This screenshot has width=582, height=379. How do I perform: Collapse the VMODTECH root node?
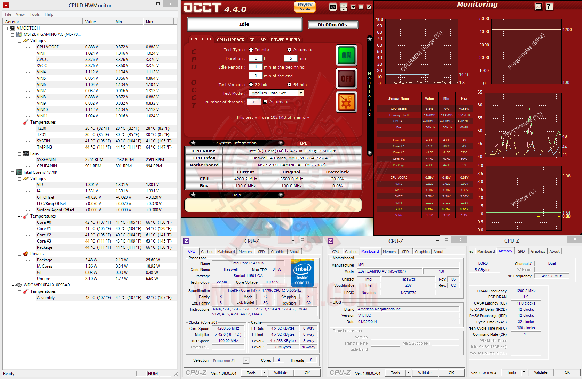point(6,28)
